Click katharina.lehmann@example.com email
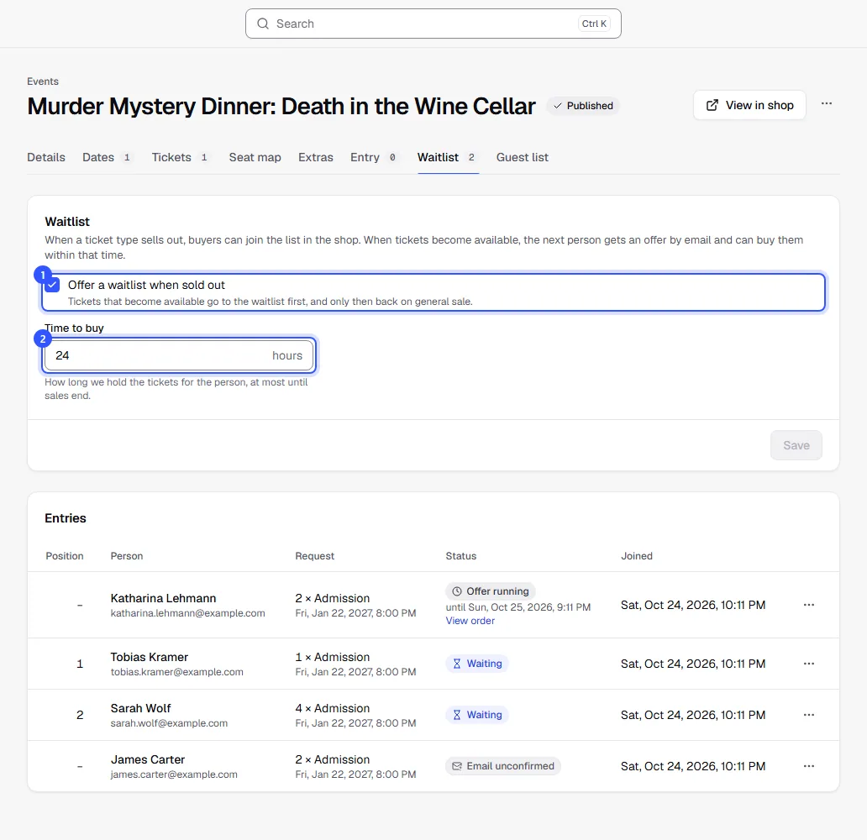Viewport: 867px width, 840px height. tap(187, 613)
